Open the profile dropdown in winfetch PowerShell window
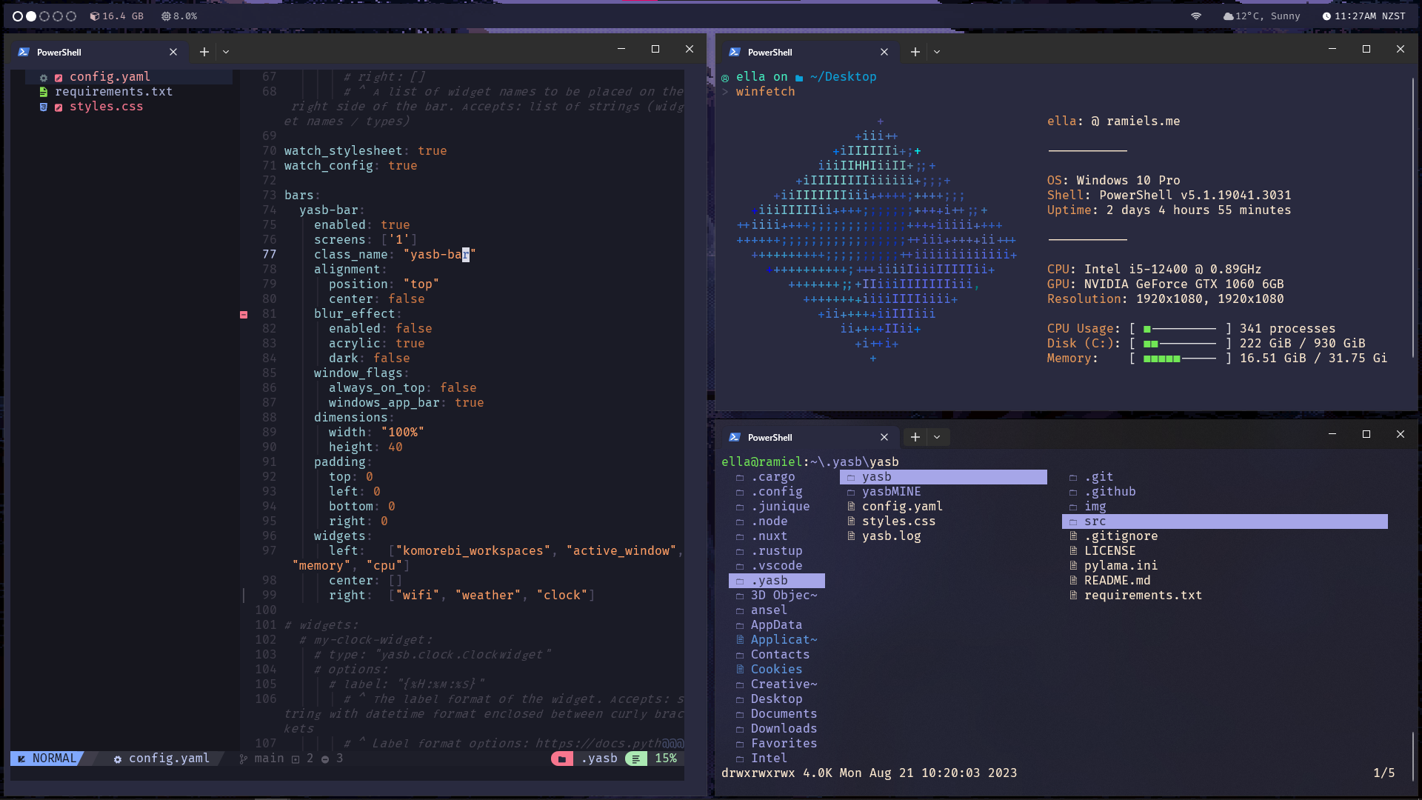This screenshot has height=800, width=1422. tap(937, 52)
